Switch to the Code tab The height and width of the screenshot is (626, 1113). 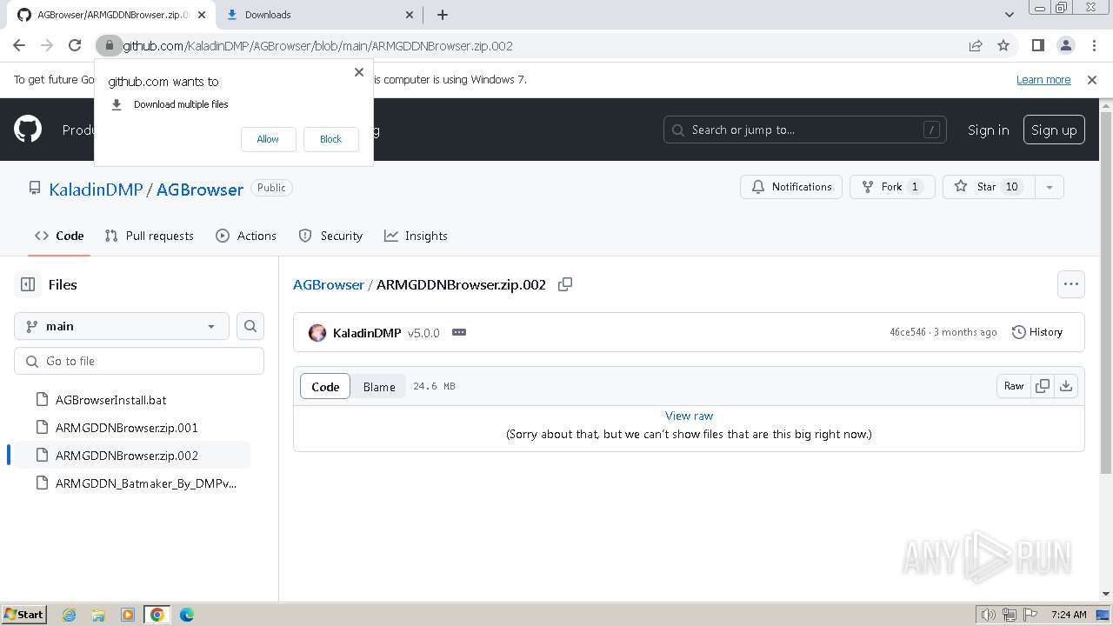pos(59,236)
